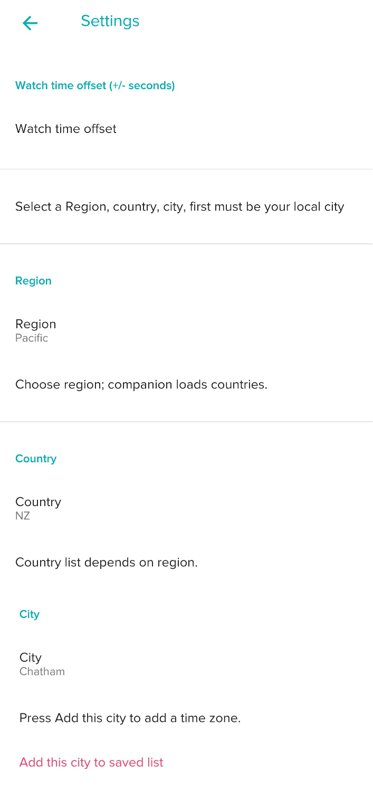
Task: Click the Watch time offset section heading
Action: [x=95, y=85]
